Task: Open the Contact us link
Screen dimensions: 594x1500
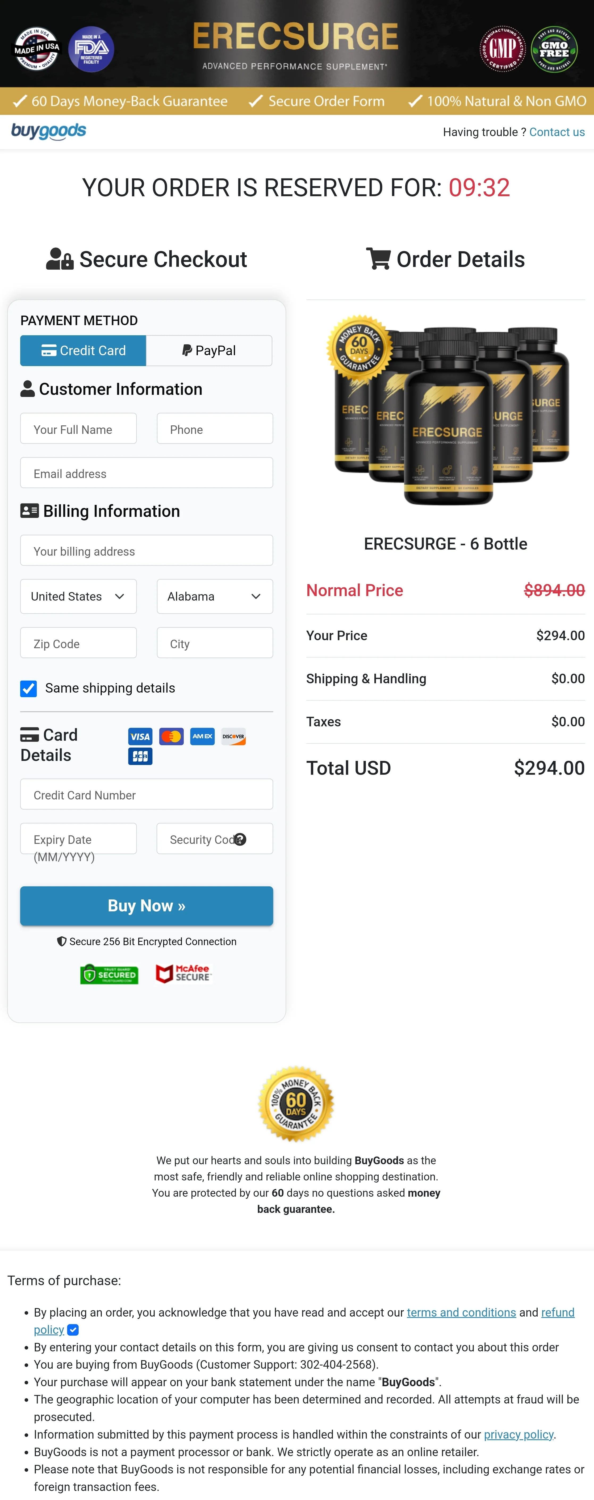Action: tap(557, 132)
